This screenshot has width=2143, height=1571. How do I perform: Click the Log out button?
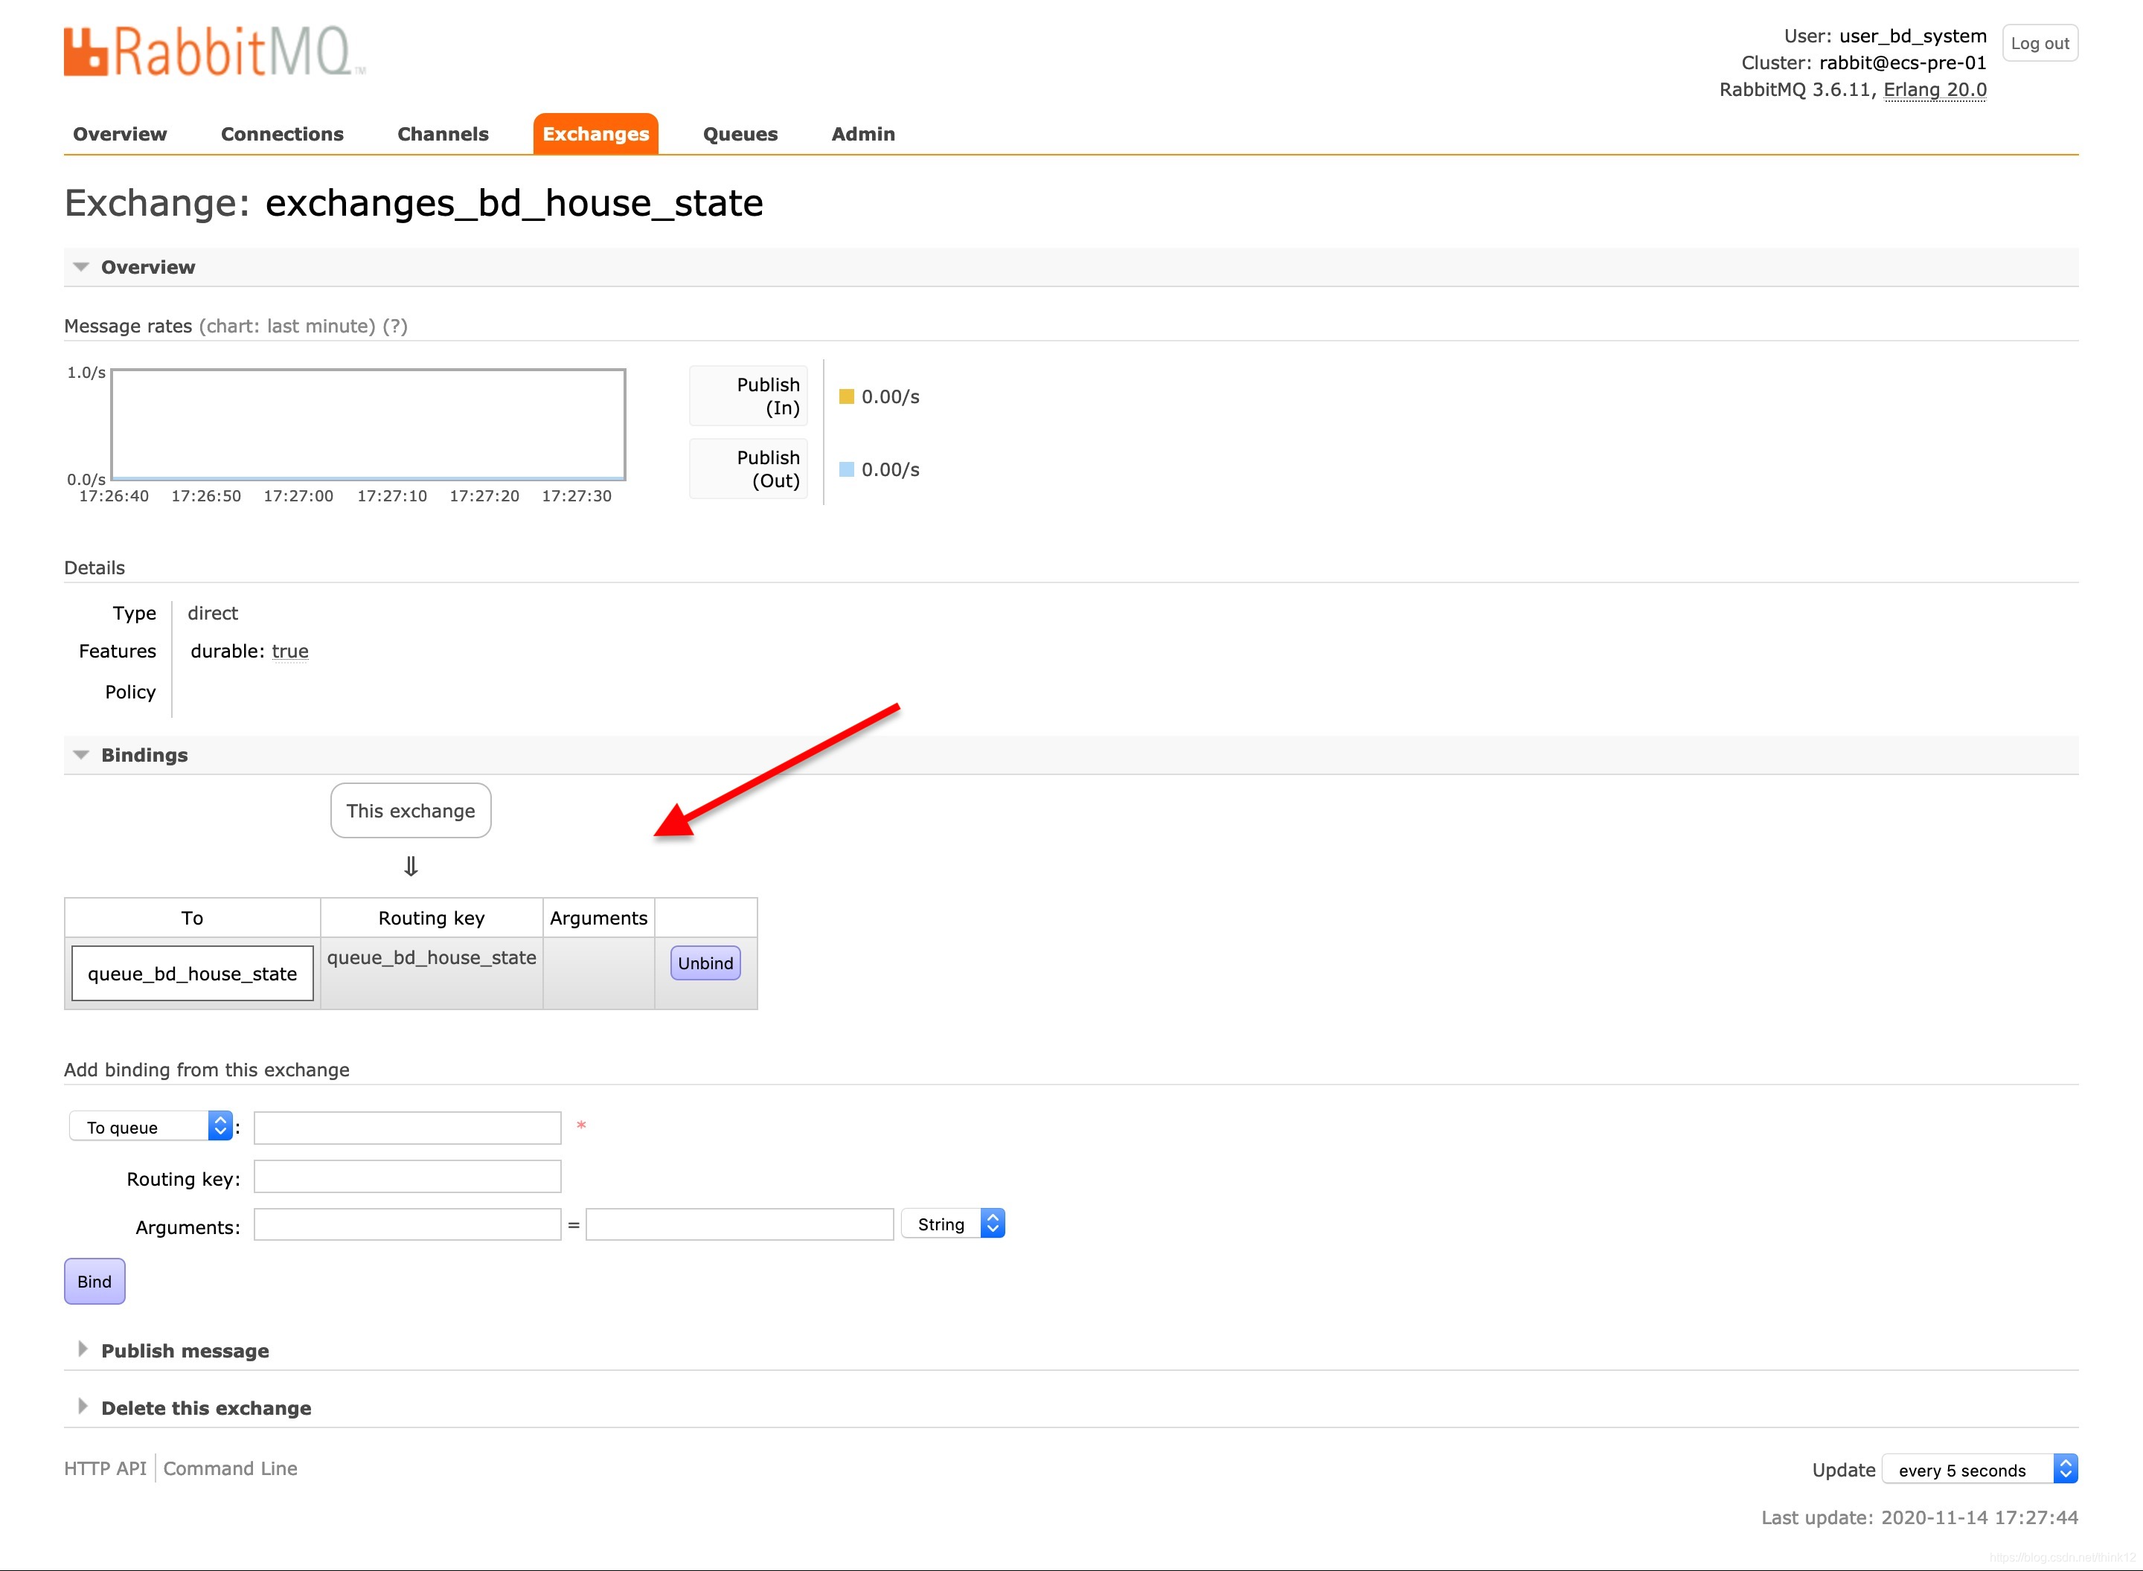(x=2040, y=44)
